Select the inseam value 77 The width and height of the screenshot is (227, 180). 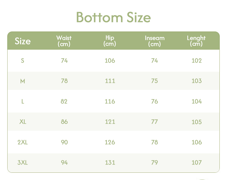click(x=154, y=122)
